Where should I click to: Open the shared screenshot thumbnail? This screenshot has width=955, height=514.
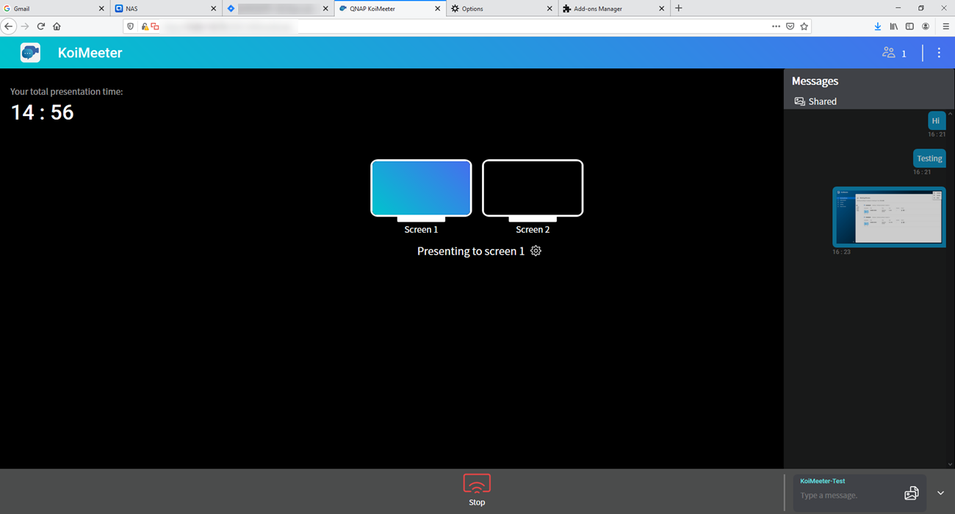point(889,217)
